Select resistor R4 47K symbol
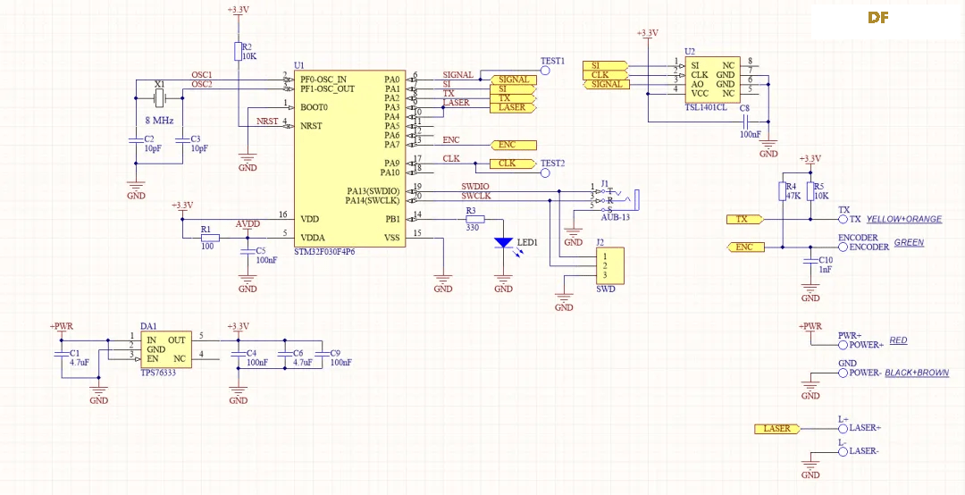The height and width of the screenshot is (495, 965). [782, 191]
